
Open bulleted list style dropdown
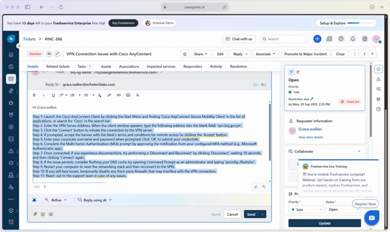click(93, 95)
